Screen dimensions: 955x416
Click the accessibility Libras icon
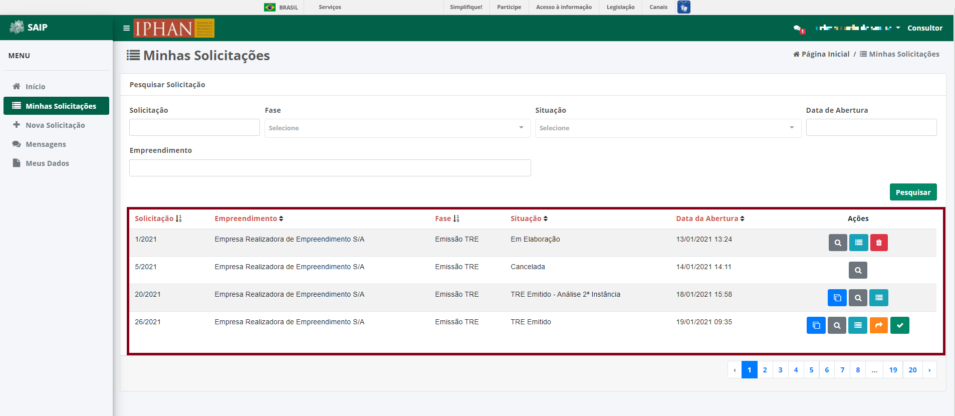point(683,7)
